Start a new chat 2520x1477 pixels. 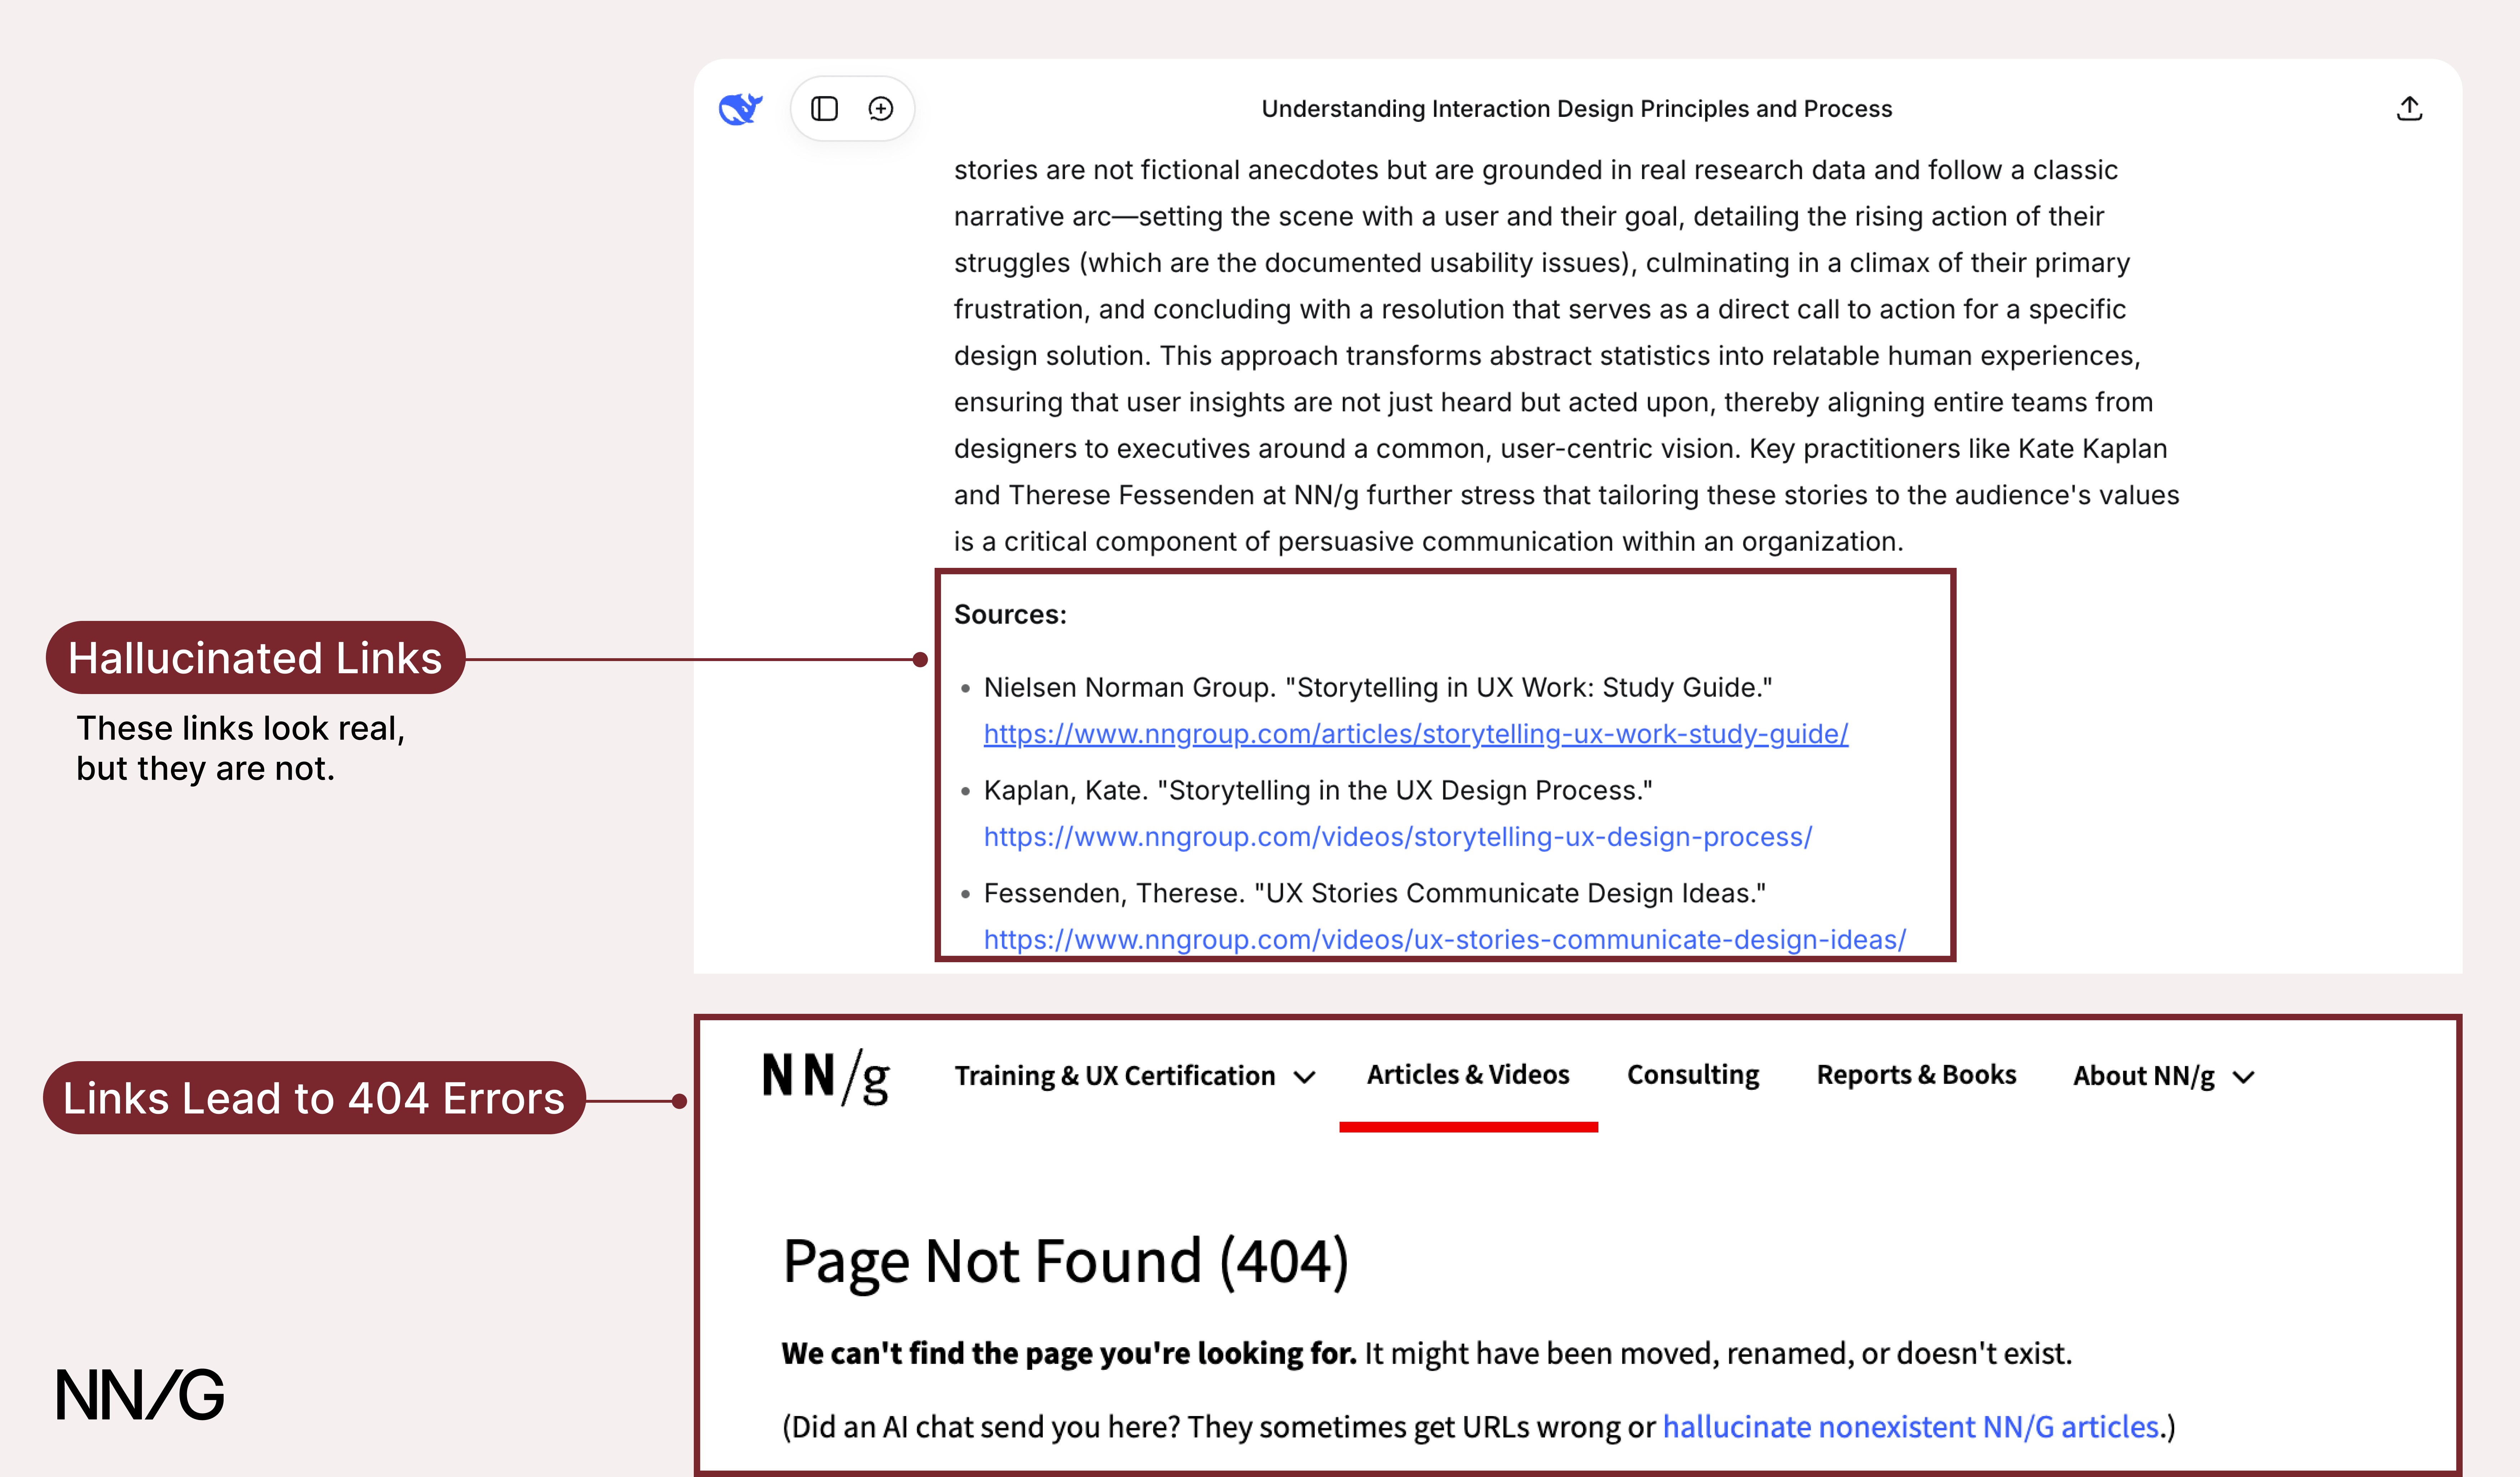[880, 108]
